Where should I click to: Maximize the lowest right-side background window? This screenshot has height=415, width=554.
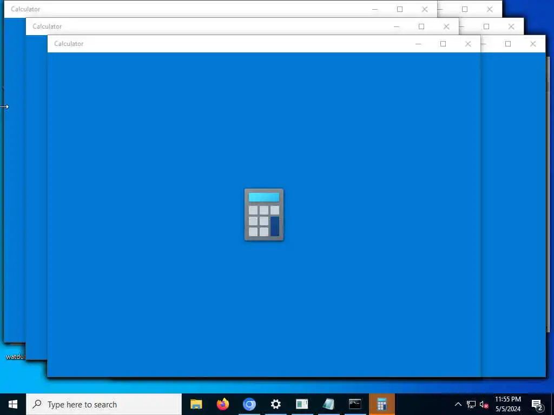(508, 44)
